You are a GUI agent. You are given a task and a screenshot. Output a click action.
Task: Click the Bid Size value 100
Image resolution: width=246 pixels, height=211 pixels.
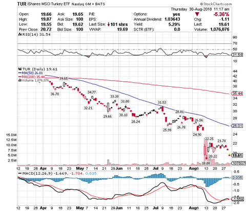click(79, 29)
